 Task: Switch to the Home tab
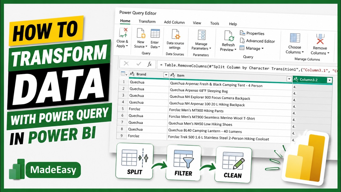[x=125, y=21]
